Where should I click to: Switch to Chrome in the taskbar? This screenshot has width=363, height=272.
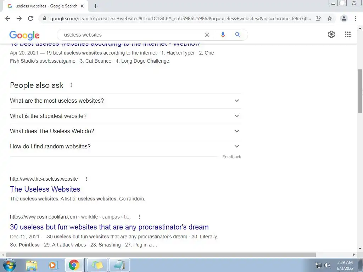[74, 265]
